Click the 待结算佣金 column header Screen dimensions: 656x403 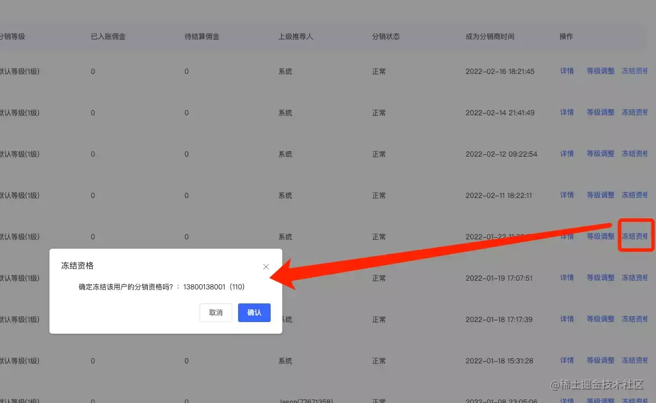click(x=202, y=37)
